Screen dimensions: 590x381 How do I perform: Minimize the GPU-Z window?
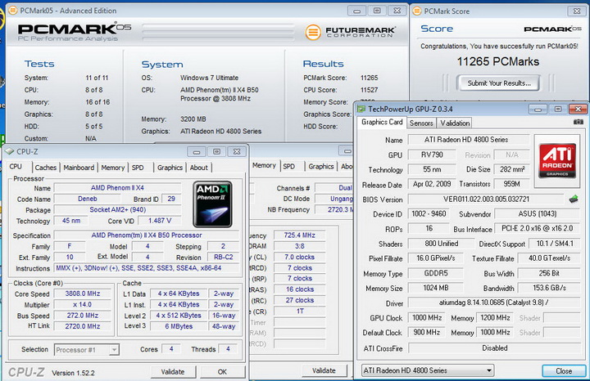click(538, 110)
